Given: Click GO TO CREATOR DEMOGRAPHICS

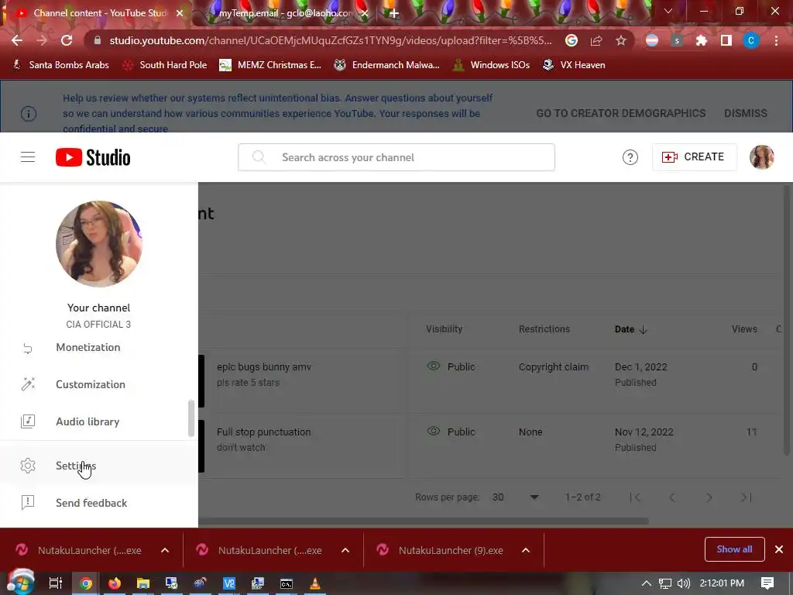Looking at the screenshot, I should [620, 113].
